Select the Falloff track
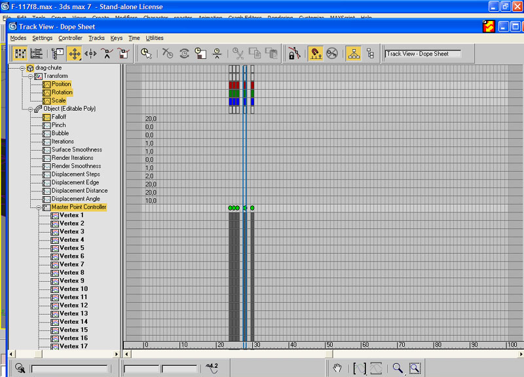This screenshot has height=377, width=524. point(59,117)
